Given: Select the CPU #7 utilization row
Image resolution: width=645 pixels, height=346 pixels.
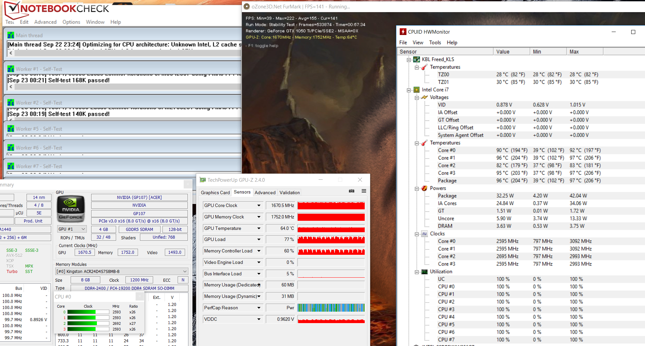Looking at the screenshot, I should click(520, 340).
